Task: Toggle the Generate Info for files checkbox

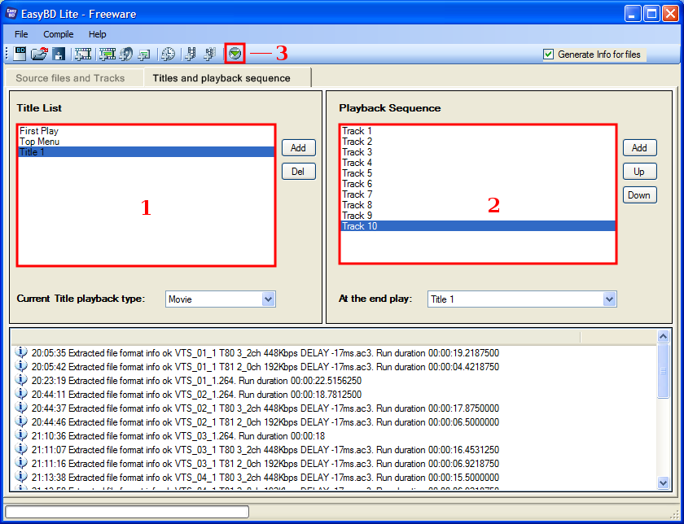Action: 548,54
